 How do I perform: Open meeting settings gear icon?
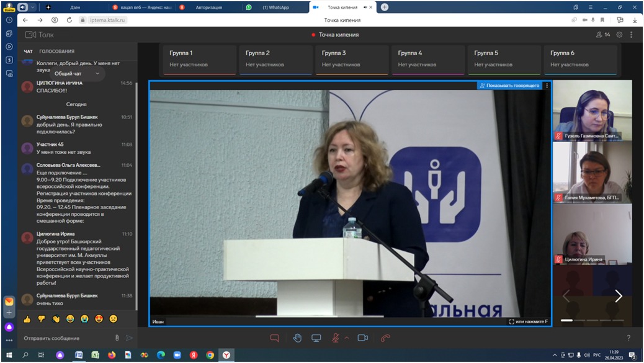coord(619,35)
